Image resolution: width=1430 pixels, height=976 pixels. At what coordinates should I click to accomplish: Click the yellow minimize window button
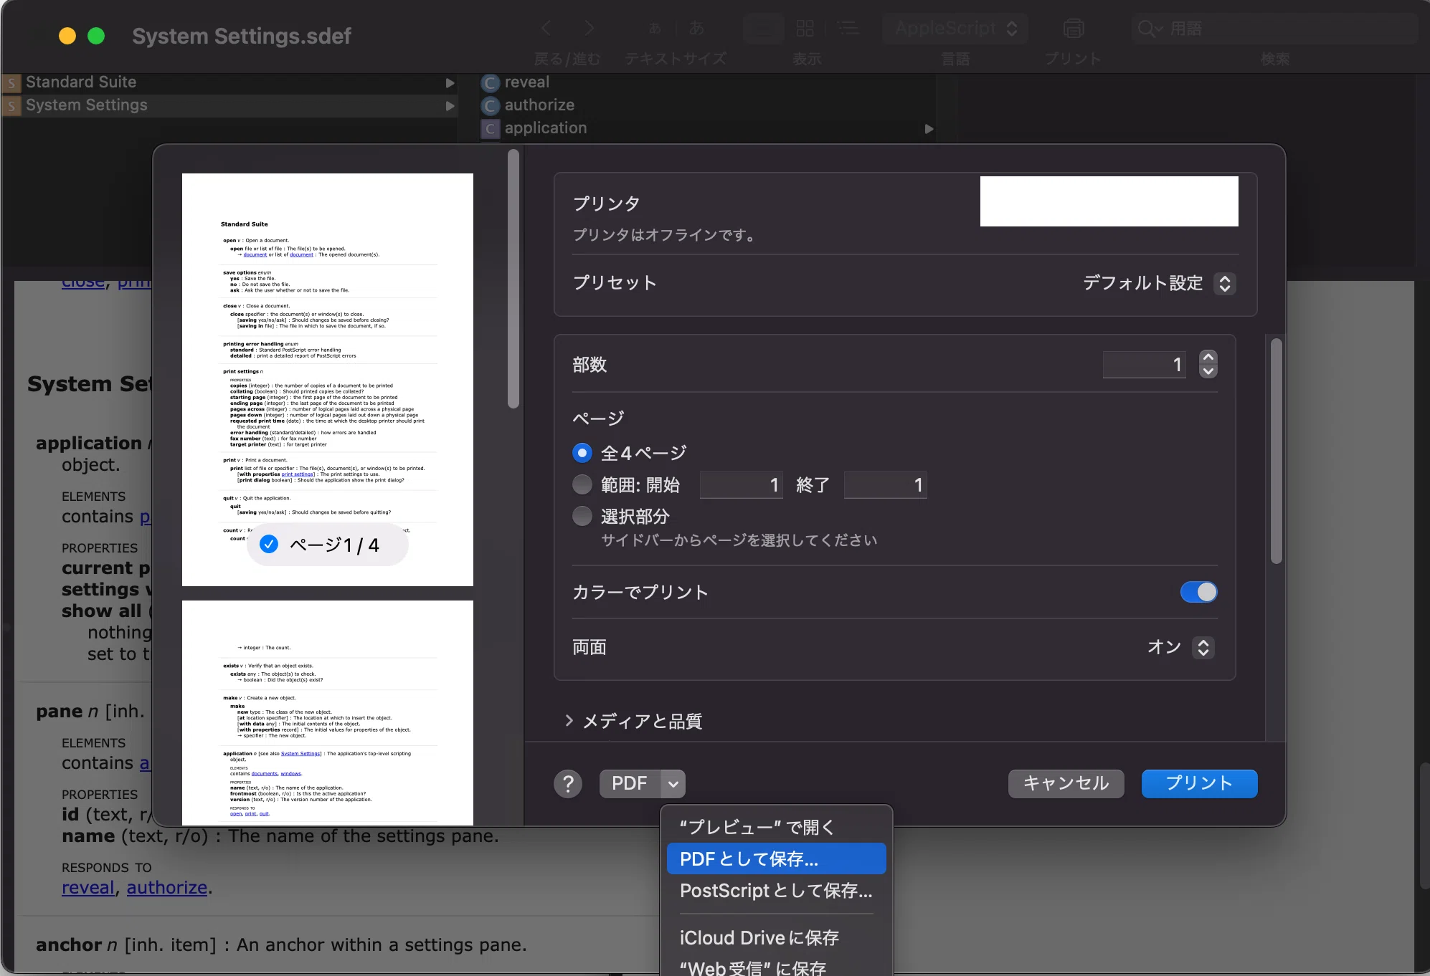point(67,36)
